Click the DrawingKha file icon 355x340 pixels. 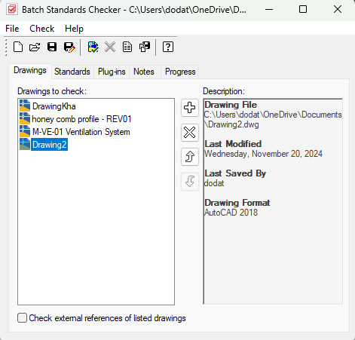click(25, 106)
